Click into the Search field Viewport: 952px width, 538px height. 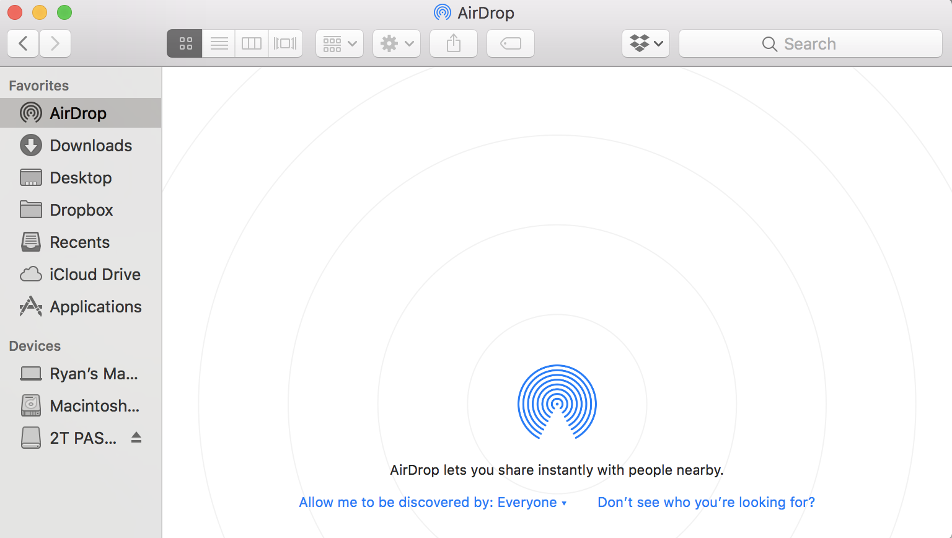coord(811,43)
